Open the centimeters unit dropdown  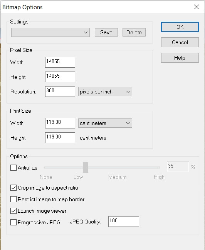click(x=105, y=123)
